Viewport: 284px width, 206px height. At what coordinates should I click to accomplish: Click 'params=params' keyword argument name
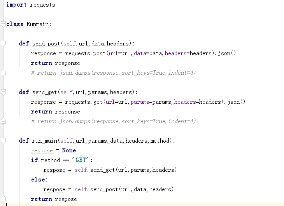[x=140, y=102]
